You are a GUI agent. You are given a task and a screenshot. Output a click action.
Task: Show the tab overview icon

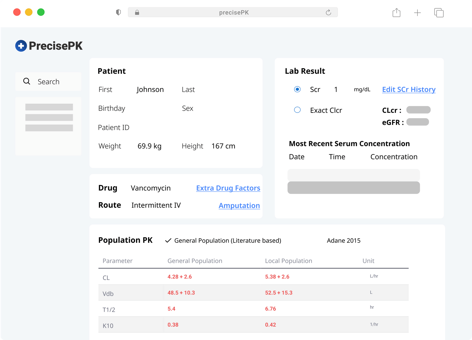439,13
